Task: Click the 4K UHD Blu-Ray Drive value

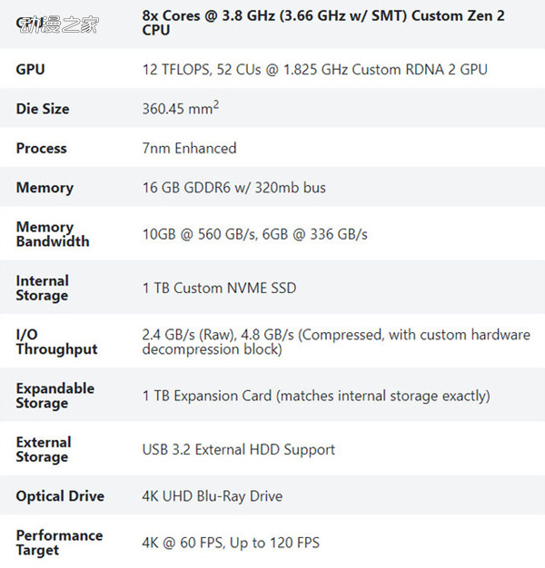Action: (x=213, y=496)
